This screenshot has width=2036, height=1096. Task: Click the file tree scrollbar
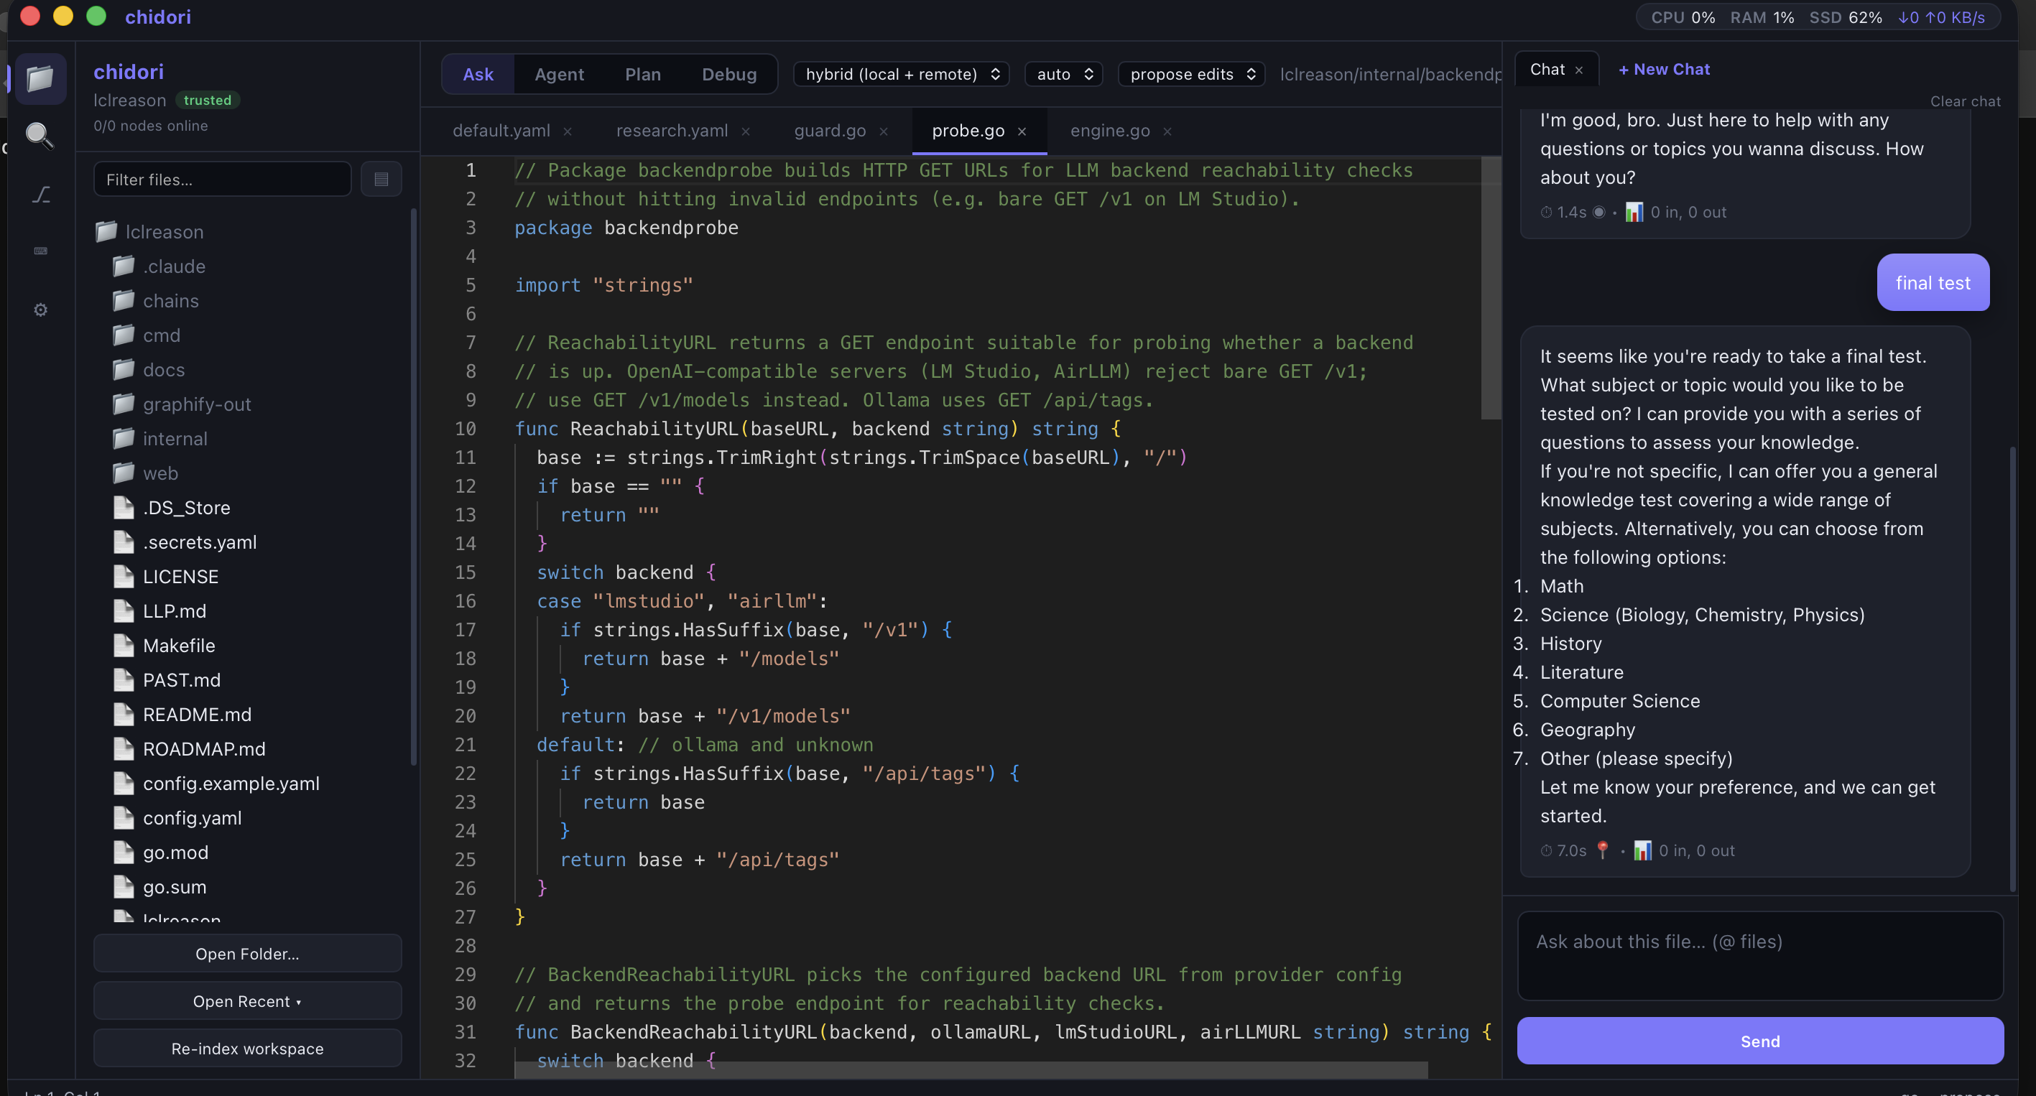coord(413,488)
